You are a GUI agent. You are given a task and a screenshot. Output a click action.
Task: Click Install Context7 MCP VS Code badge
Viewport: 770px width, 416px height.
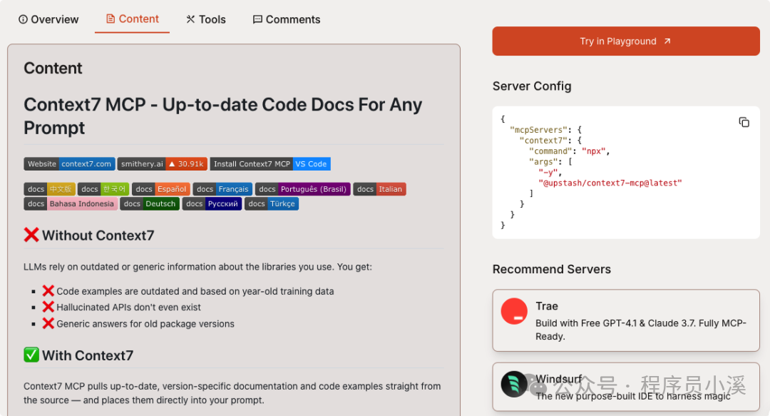click(x=270, y=164)
